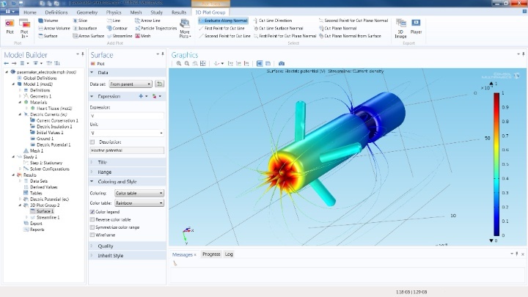Image resolution: width=528 pixels, height=297 pixels.
Task: Enable Reverse color table checkbox
Action: (92, 219)
